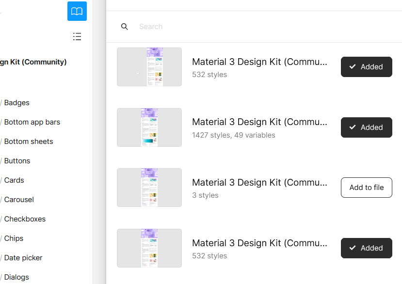Open thumbnail of first 532 styles library
Image resolution: width=402 pixels, height=284 pixels.
click(x=149, y=67)
